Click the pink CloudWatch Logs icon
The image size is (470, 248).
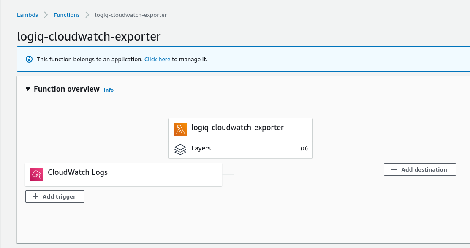click(37, 174)
